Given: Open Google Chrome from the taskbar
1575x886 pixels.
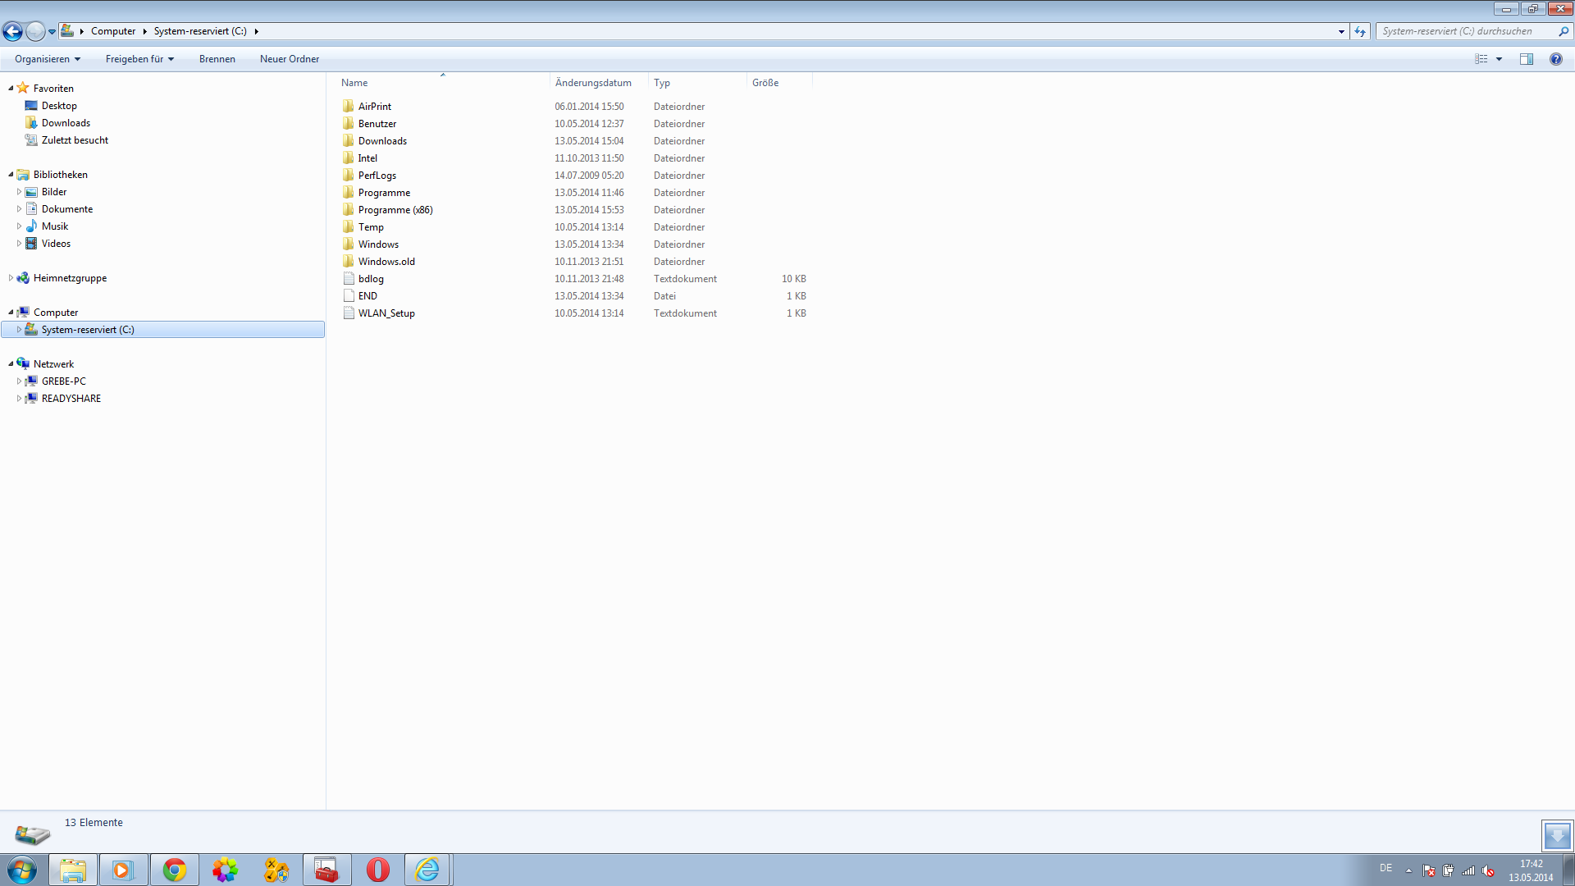Looking at the screenshot, I should pos(174,870).
